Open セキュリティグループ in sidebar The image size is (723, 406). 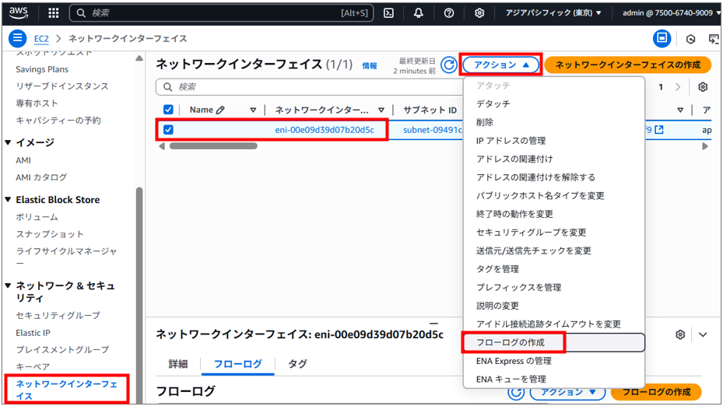(58, 315)
